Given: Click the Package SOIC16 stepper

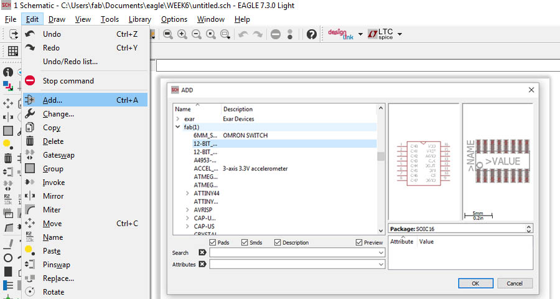Looking at the screenshot, I should (x=528, y=229).
